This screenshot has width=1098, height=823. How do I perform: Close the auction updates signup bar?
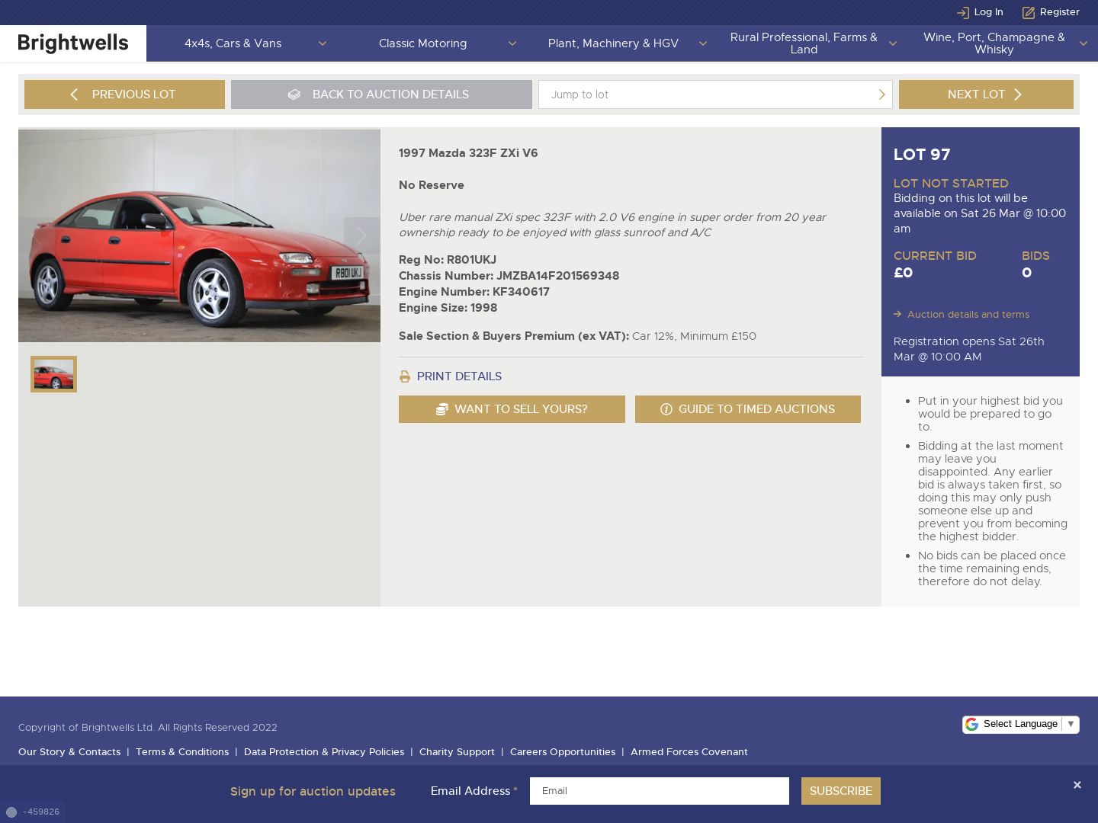click(1077, 785)
